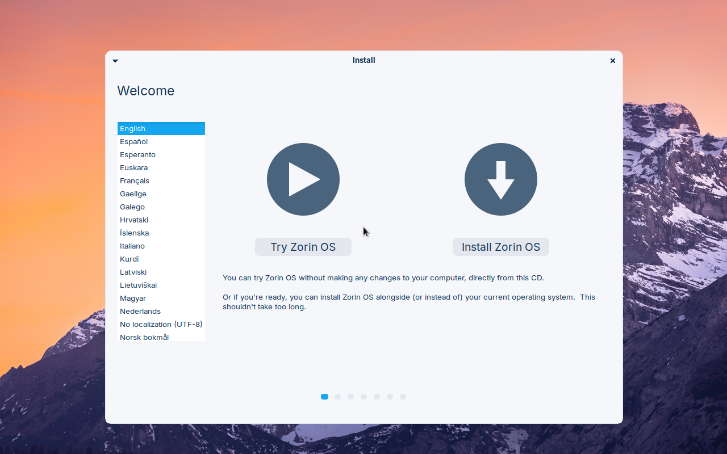Select Galego language
Screen dimensions: 727x454
click(161, 207)
